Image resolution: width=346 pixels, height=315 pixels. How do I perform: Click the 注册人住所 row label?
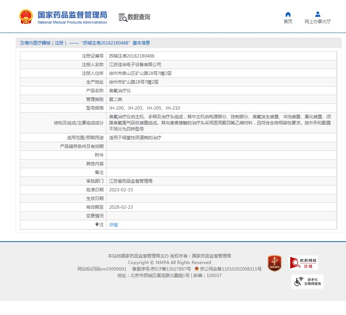(x=93, y=73)
